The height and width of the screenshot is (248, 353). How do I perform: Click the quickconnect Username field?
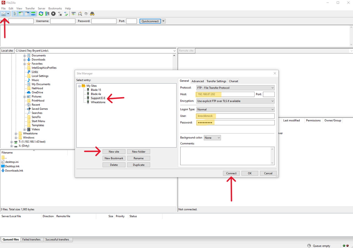(x=63, y=21)
